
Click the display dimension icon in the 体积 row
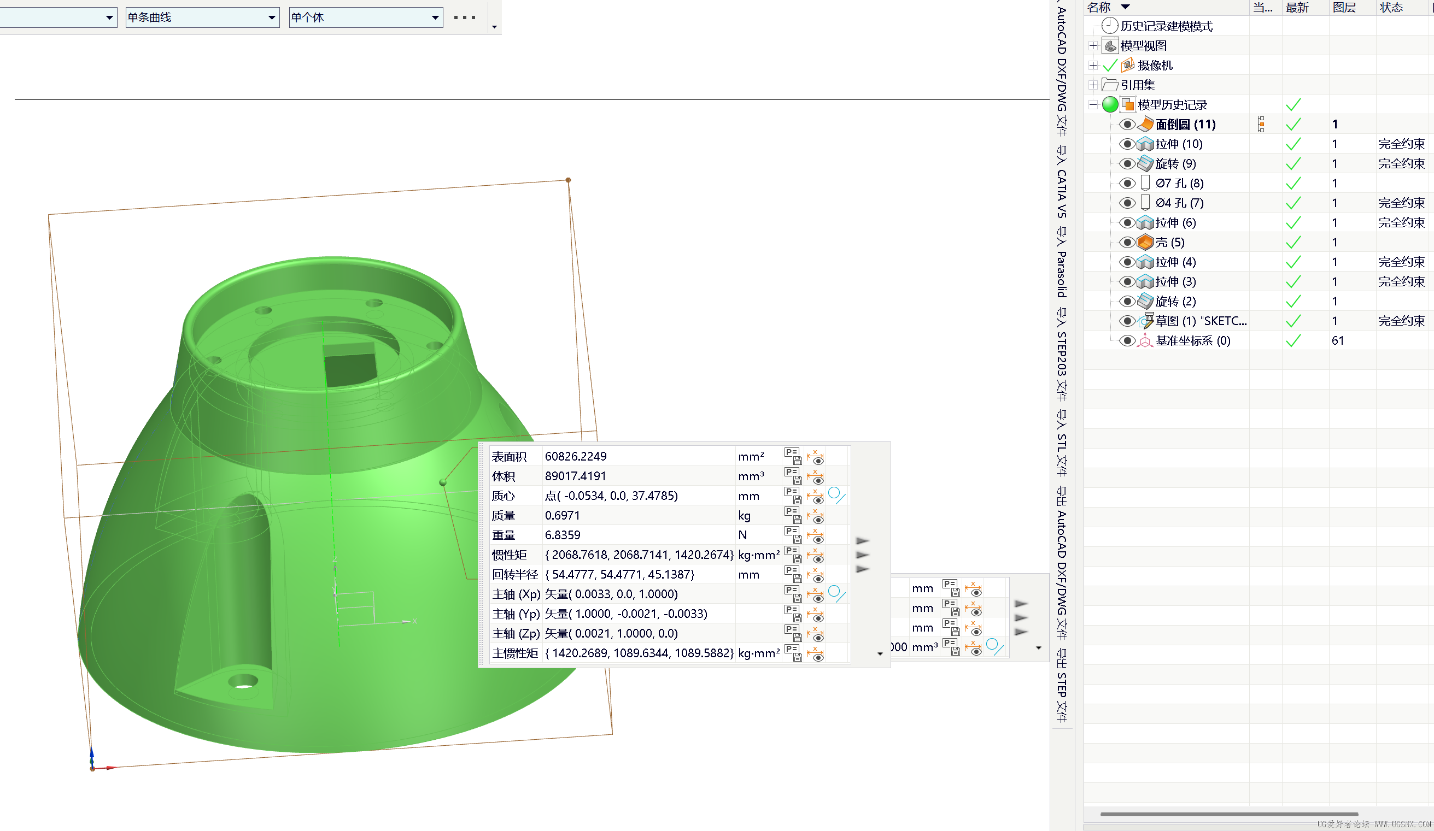[816, 476]
